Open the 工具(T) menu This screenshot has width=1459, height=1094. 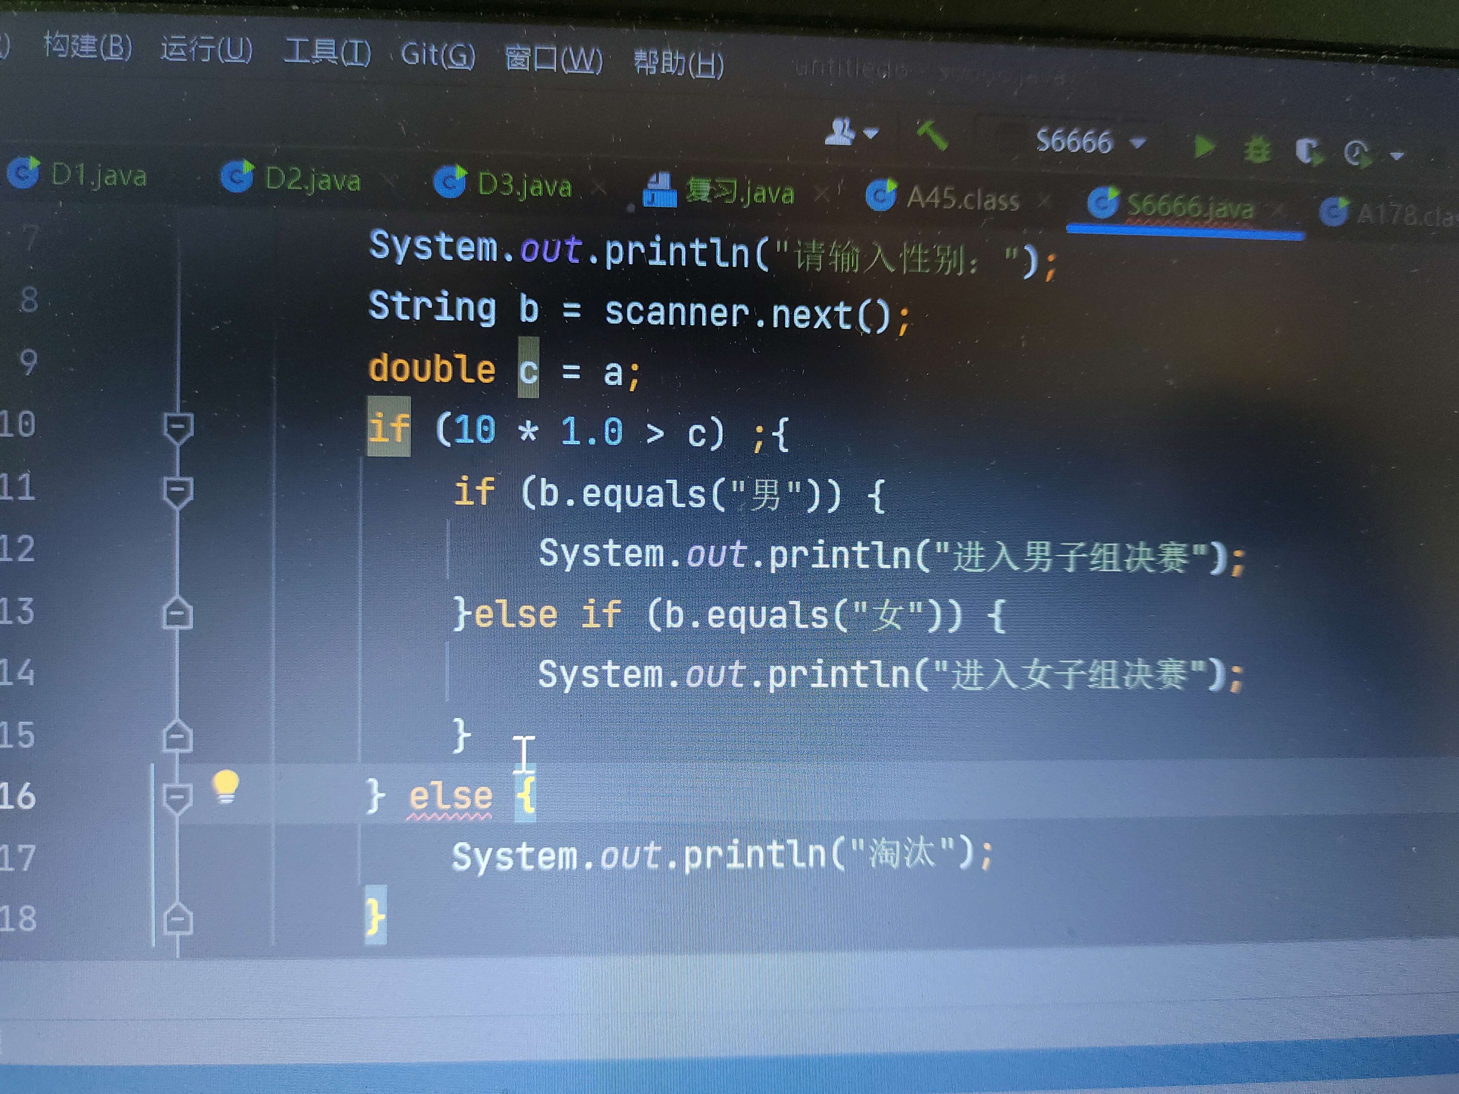click(x=327, y=52)
